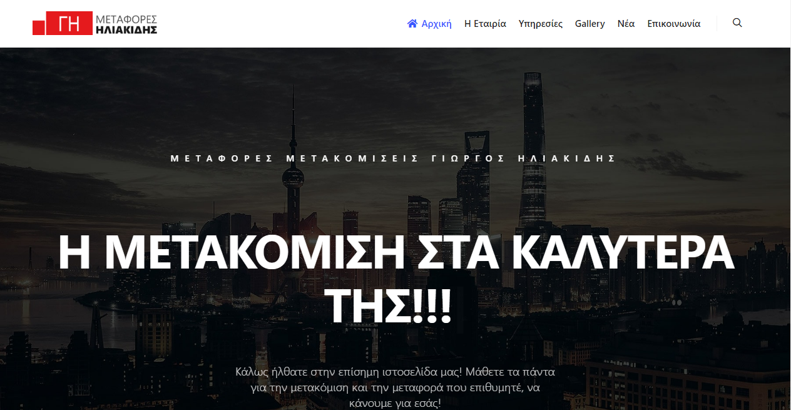
Task: Open the Η Εταιρία menu item
Action: pos(485,24)
